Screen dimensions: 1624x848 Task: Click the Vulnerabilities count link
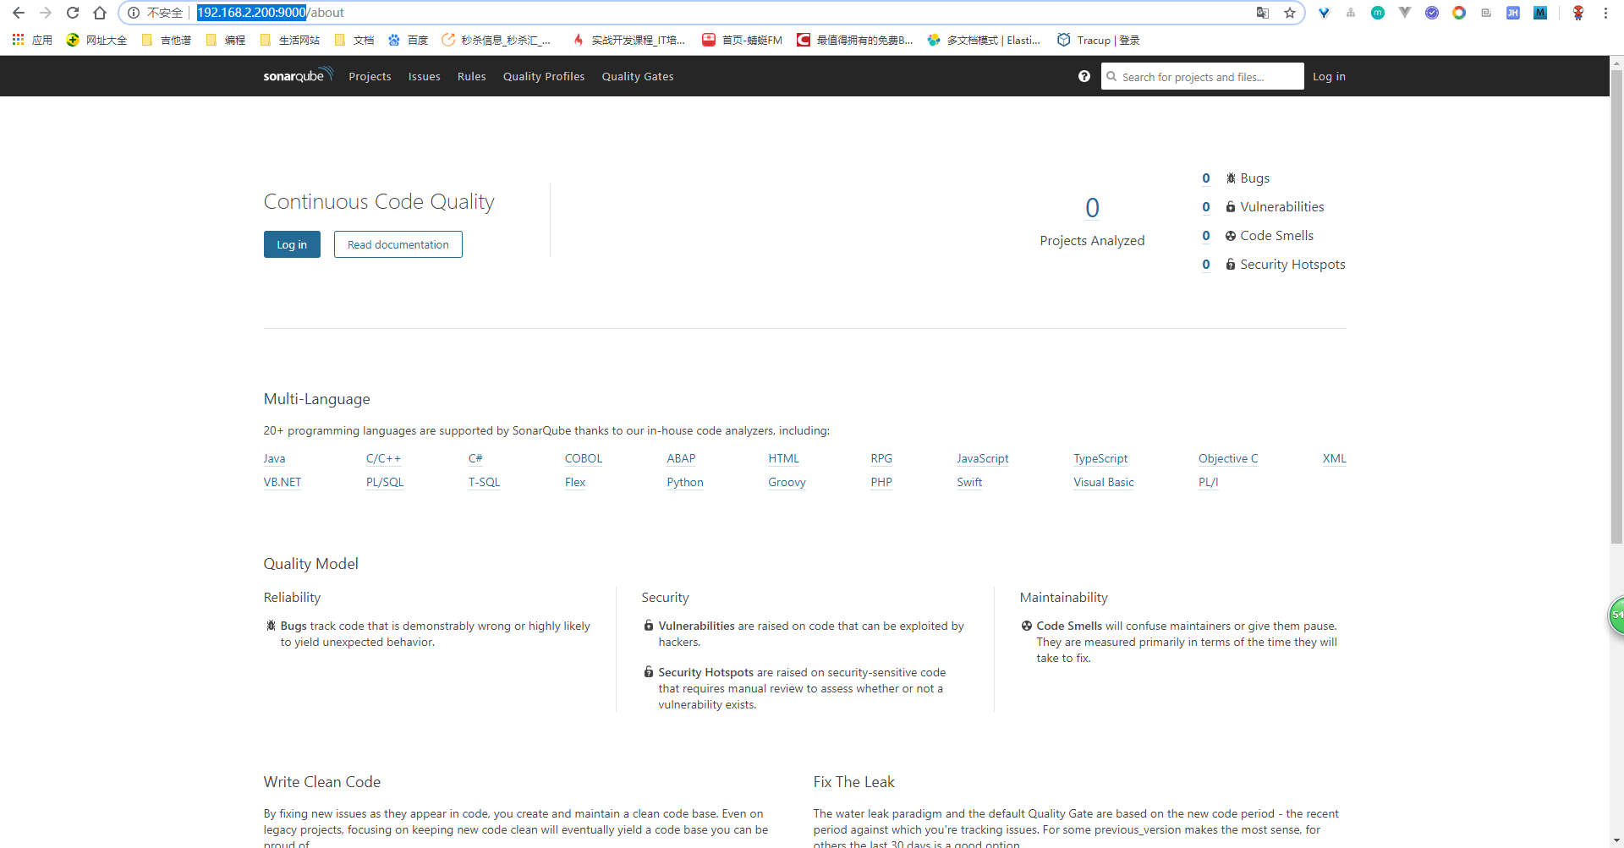(x=1206, y=207)
